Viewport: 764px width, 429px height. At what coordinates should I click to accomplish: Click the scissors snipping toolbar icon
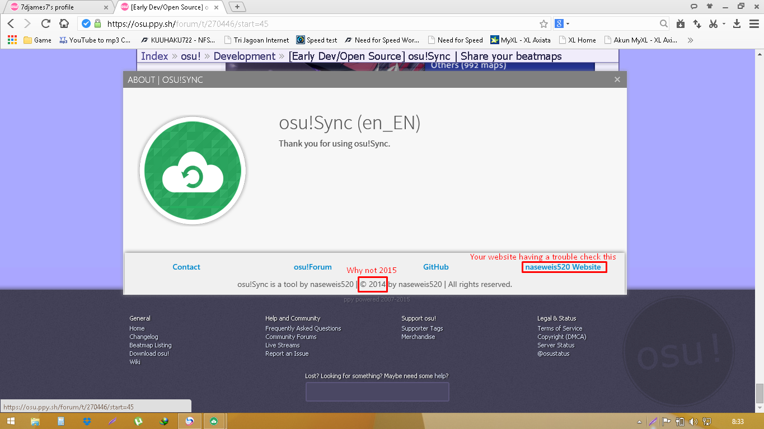pyautogui.click(x=713, y=23)
